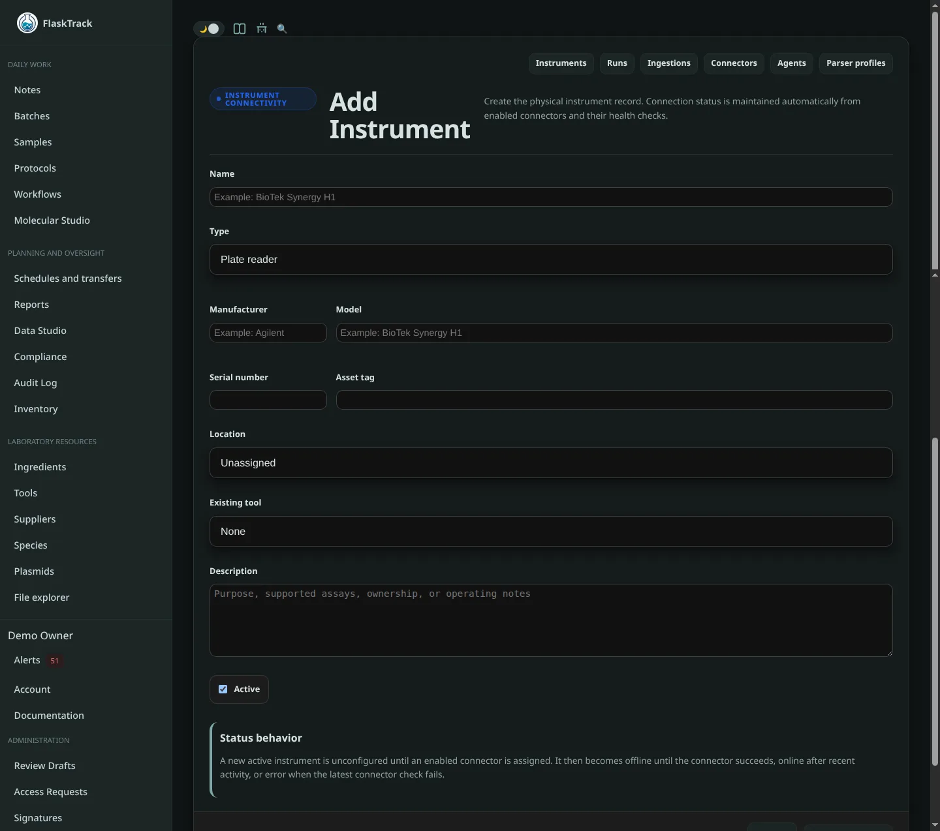Click the Serial number field
The image size is (940, 831).
tap(268, 400)
